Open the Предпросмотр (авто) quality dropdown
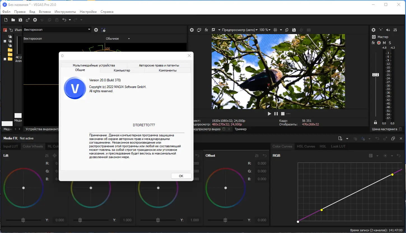Screen dimensions: 406x233 [239, 30]
